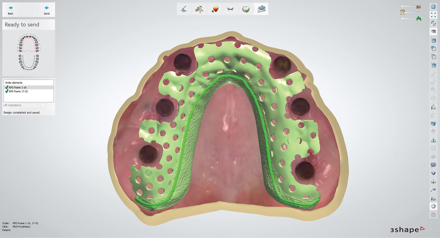Click the tooth with checkmark workflow step
The image size is (440, 238).
[x=246, y=9]
